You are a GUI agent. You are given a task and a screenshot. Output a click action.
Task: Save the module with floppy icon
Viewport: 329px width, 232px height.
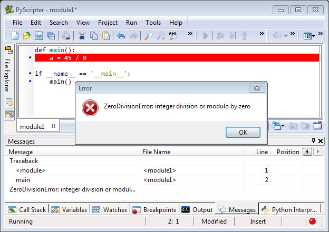click(x=39, y=36)
